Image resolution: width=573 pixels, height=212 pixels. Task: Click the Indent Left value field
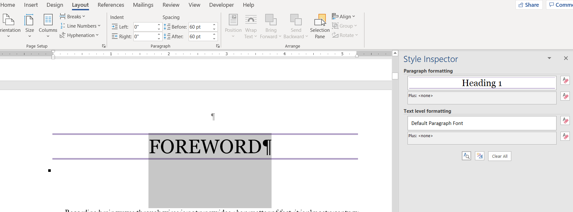point(145,27)
